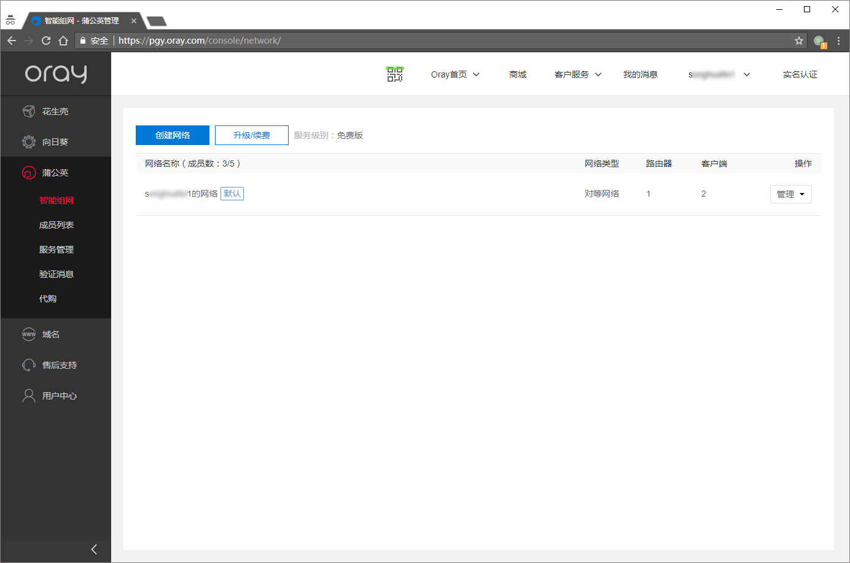Open the Chrome three-dot menu
Viewport: 850px width, 563px height.
(x=838, y=41)
